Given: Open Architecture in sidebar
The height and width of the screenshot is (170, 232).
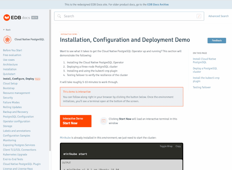Looking at the screenshot, I should (10, 64).
